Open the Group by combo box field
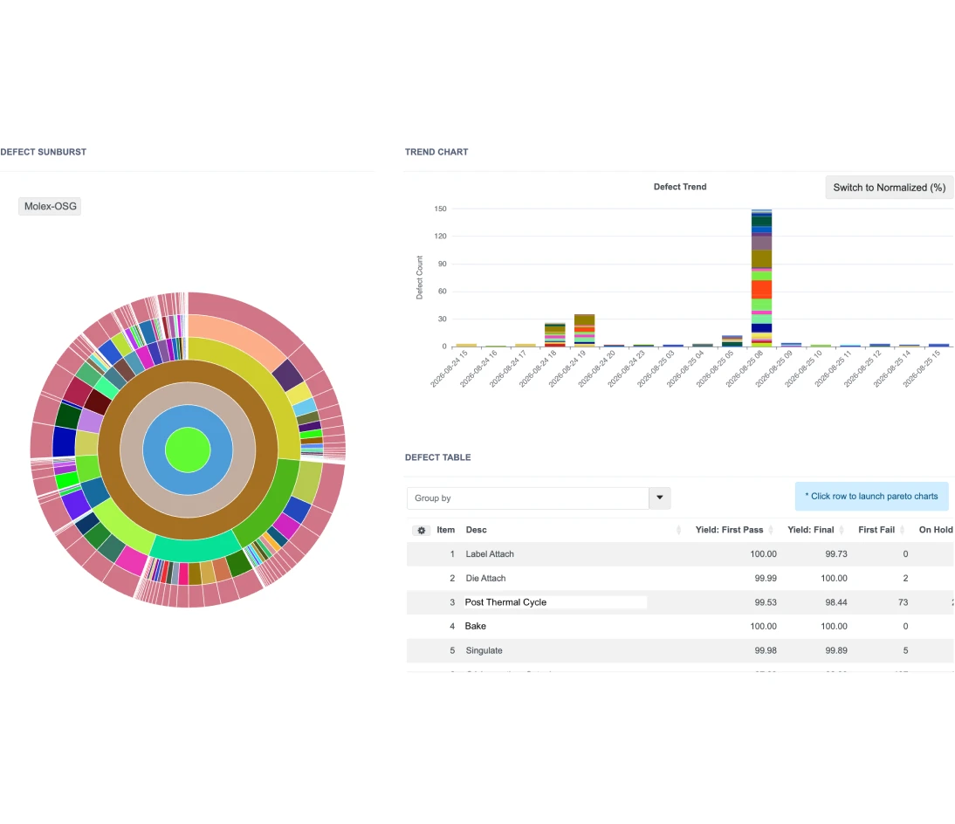The width and height of the screenshot is (955, 824). click(528, 498)
